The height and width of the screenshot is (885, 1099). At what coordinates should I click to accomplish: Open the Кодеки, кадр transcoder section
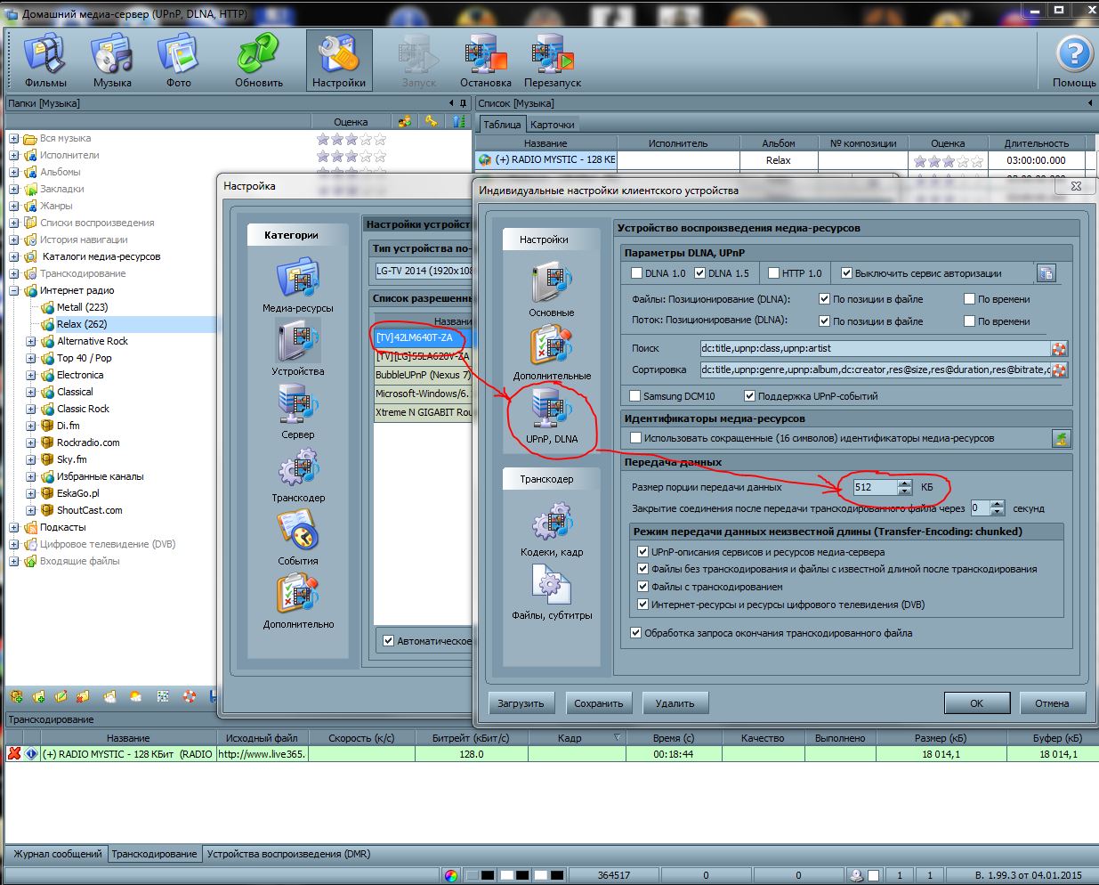tap(551, 529)
